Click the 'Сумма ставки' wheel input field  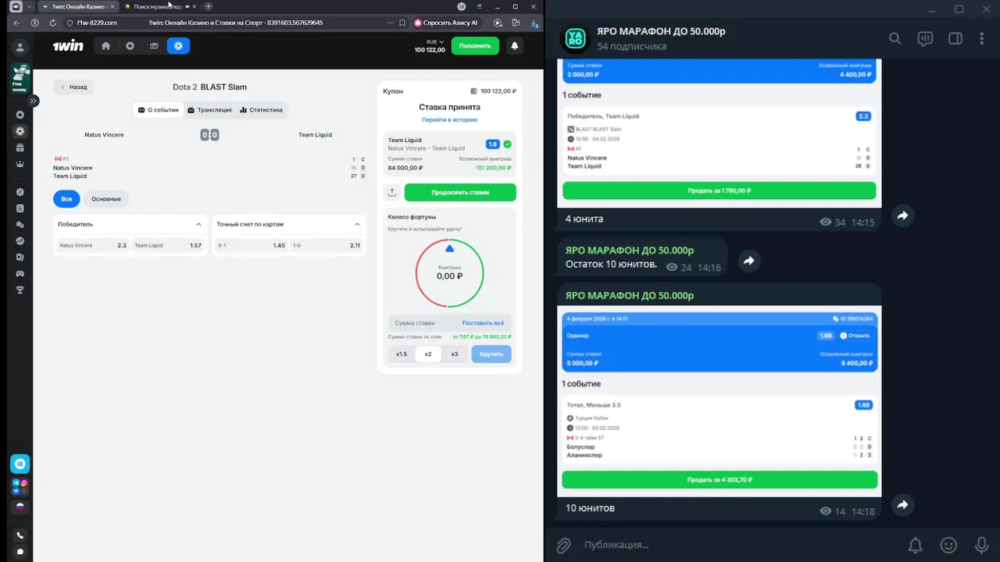[424, 322]
